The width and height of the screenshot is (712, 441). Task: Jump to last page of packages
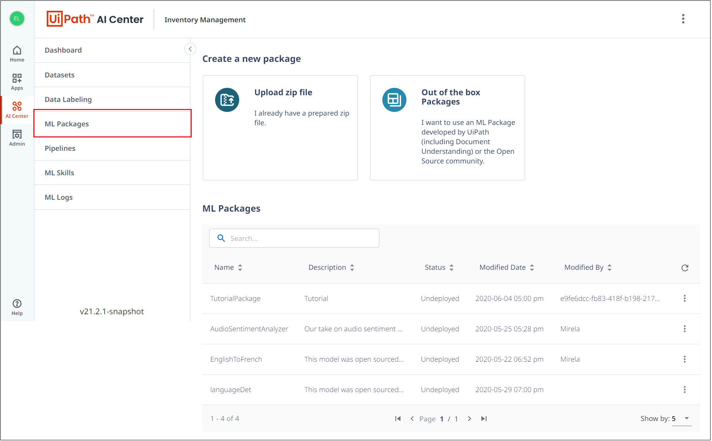pyautogui.click(x=484, y=419)
